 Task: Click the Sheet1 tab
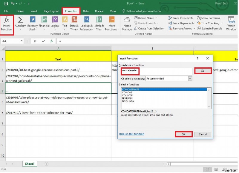[x=30, y=164]
